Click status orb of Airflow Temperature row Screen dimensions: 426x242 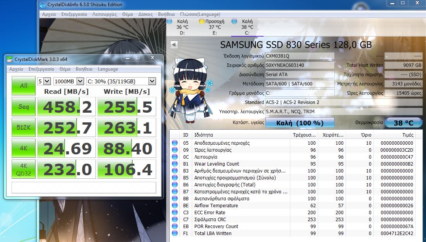(x=175, y=205)
